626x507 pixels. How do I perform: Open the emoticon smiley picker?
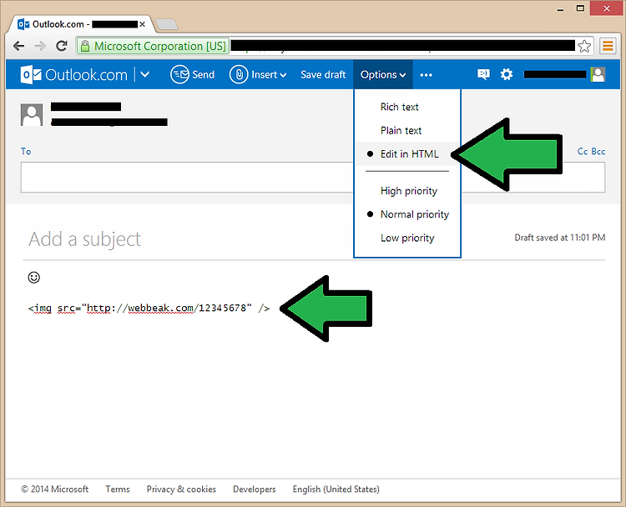click(34, 277)
